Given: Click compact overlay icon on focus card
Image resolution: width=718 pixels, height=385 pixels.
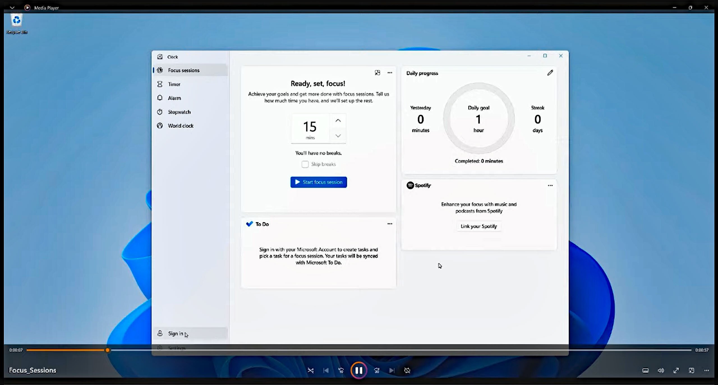Looking at the screenshot, I should point(378,73).
